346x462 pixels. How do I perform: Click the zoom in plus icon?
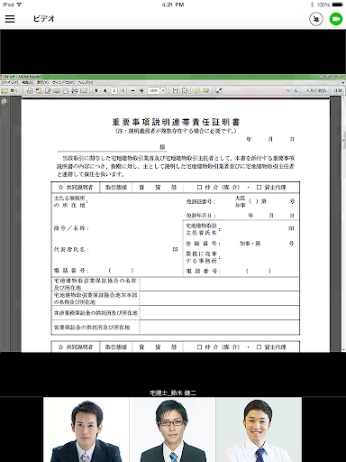coord(141,90)
